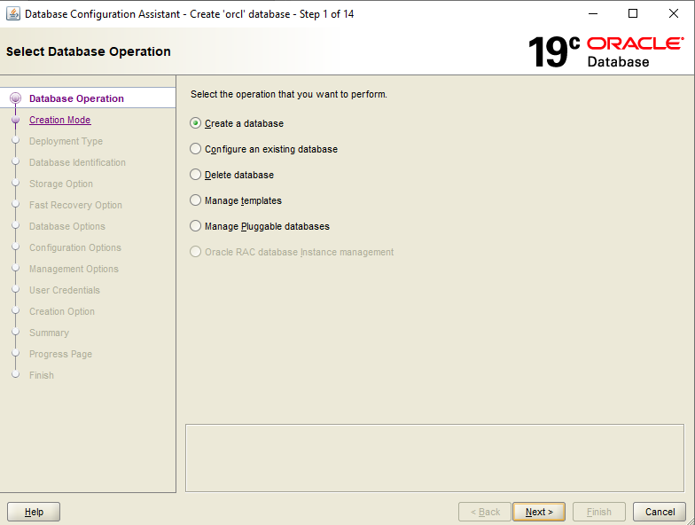Cancel the database configuration wizard
695x525 pixels.
pos(660,512)
